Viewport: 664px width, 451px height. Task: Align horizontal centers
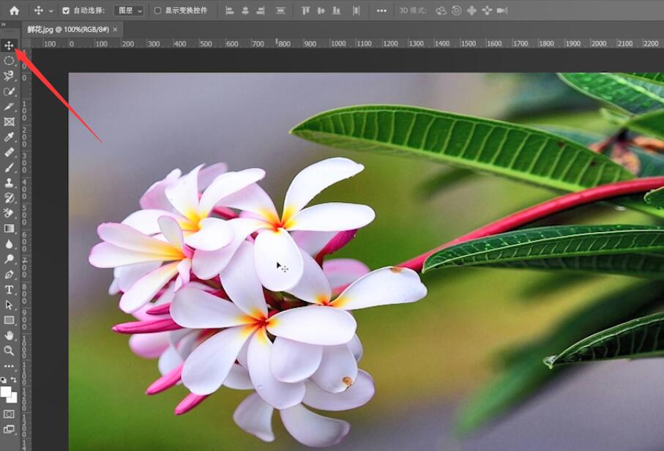point(245,10)
